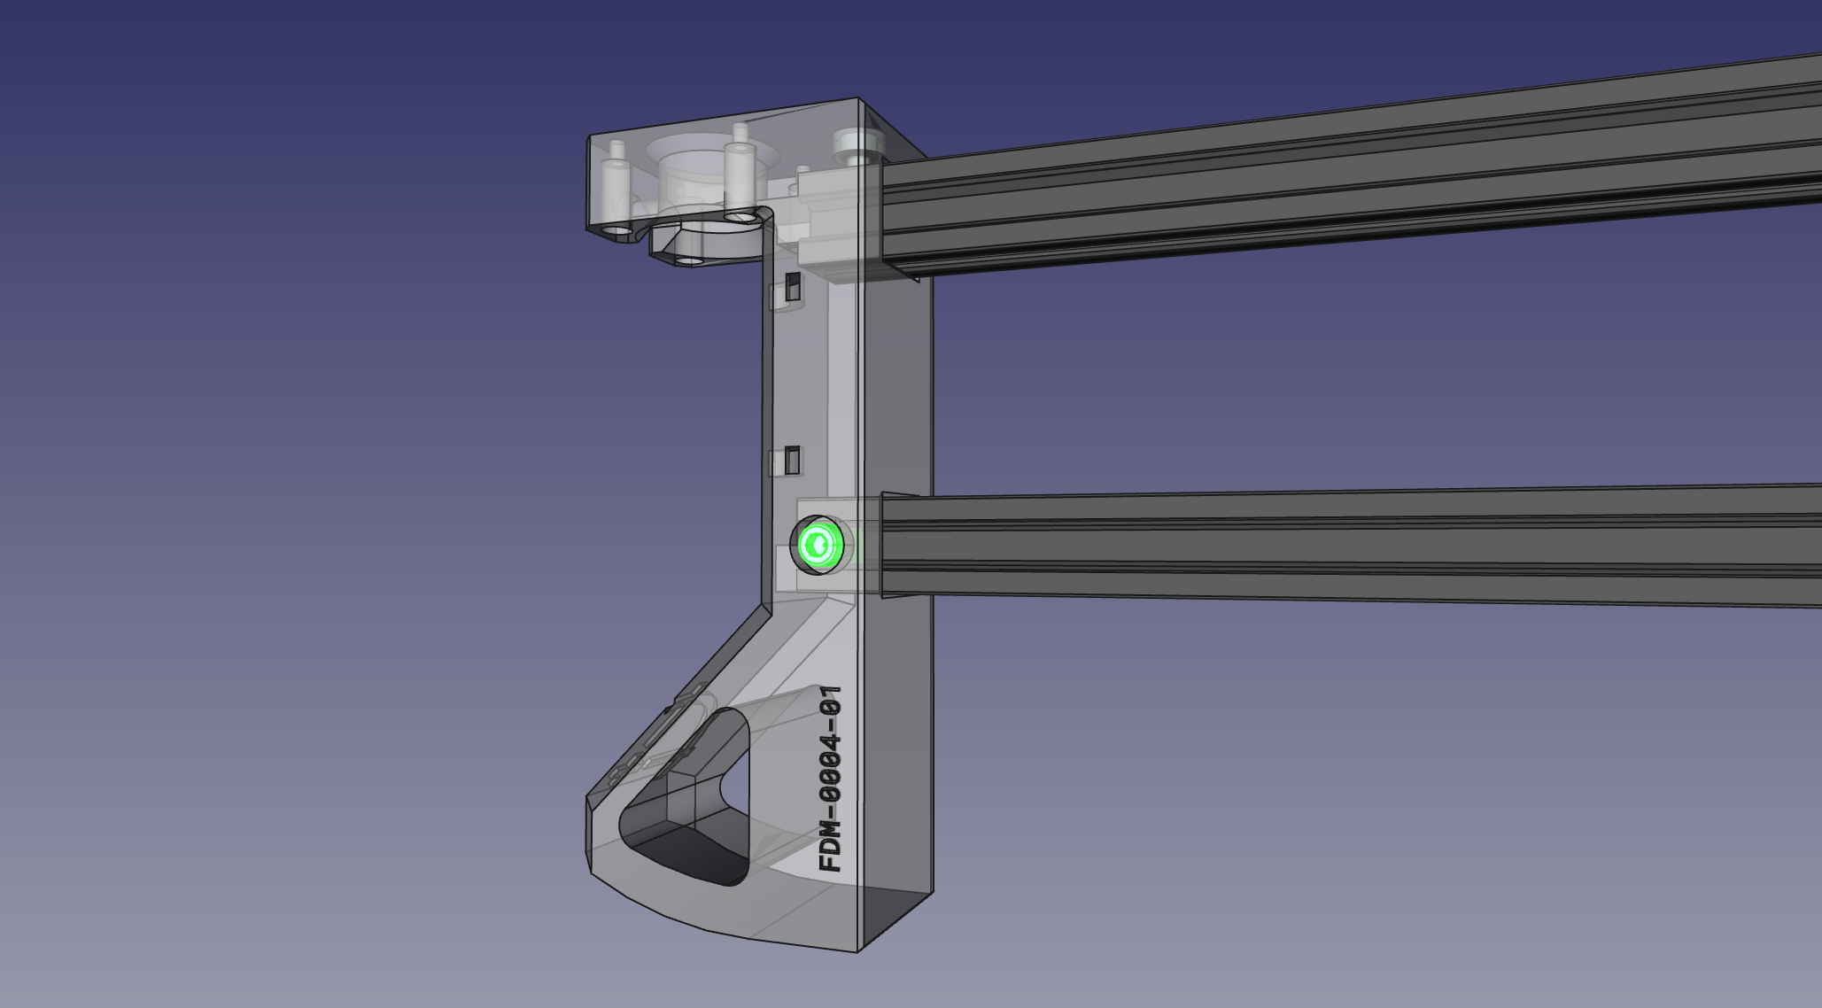Click the hole on the lower protruding tab
Screen dimensions: 1822x1008
(690, 260)
